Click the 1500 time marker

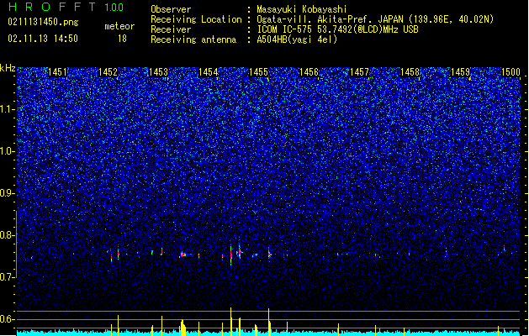click(510, 72)
